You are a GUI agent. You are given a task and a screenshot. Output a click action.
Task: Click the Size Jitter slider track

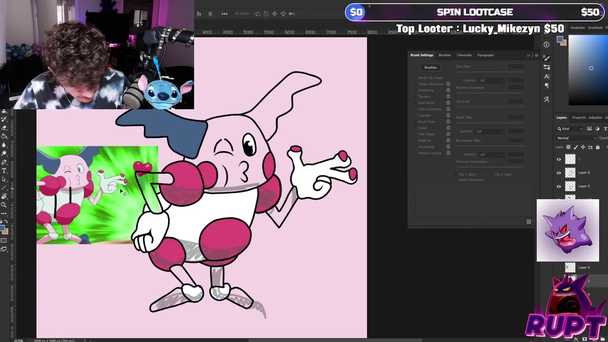click(489, 73)
